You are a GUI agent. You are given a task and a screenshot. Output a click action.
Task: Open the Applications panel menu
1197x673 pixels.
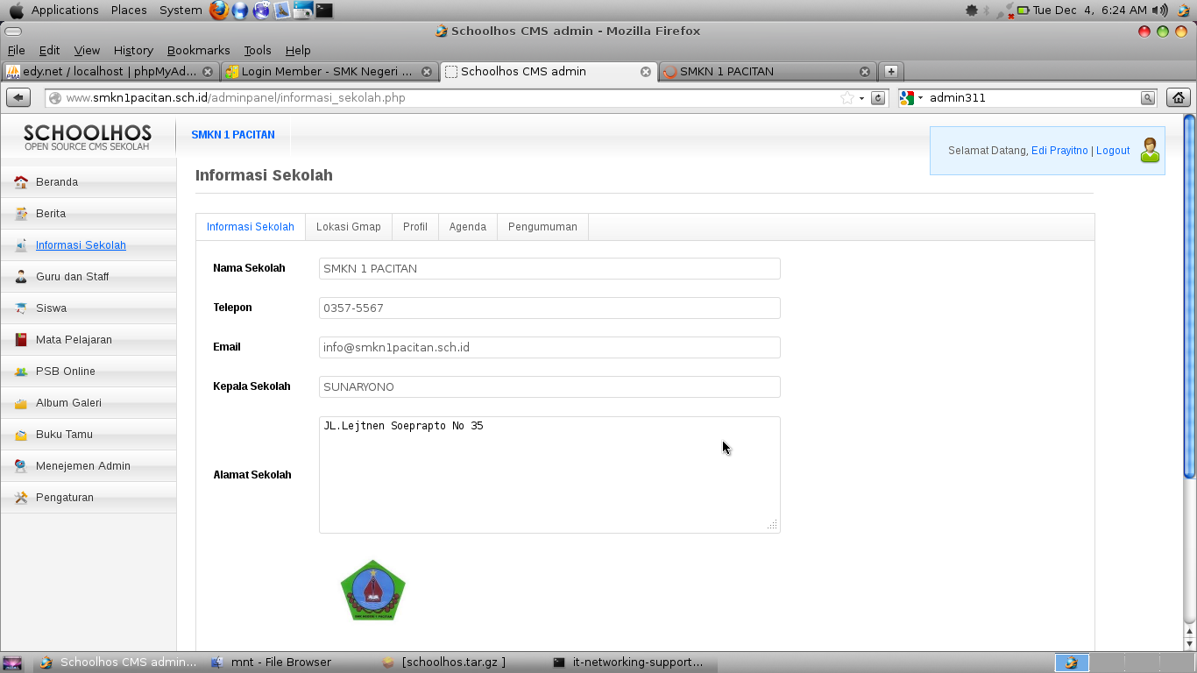click(64, 11)
